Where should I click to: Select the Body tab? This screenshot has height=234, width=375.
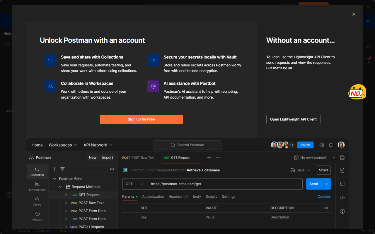tap(197, 197)
